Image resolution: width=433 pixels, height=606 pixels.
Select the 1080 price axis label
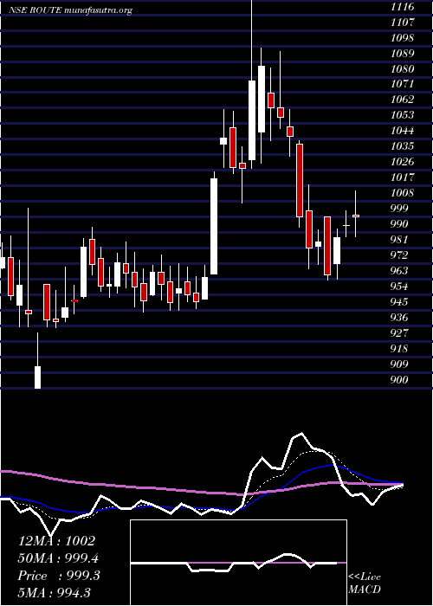coord(403,68)
